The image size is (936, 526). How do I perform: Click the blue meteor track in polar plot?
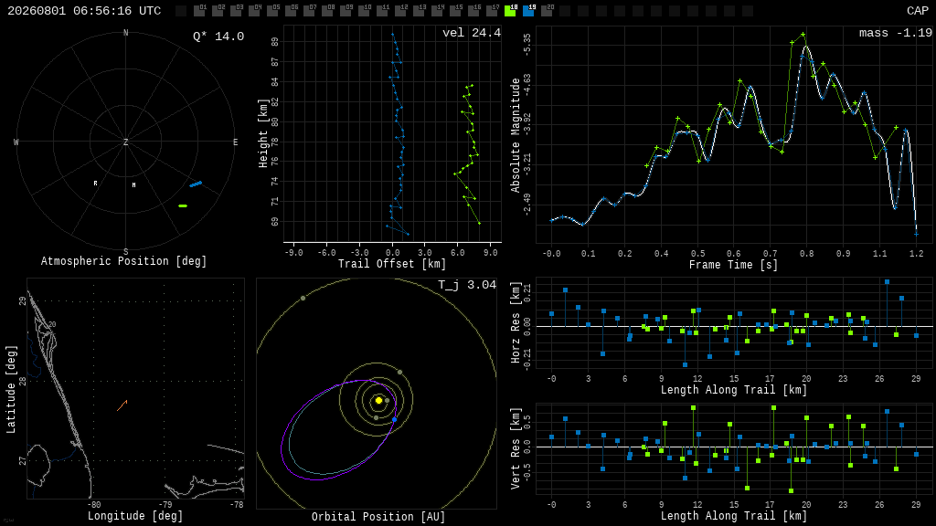point(196,184)
